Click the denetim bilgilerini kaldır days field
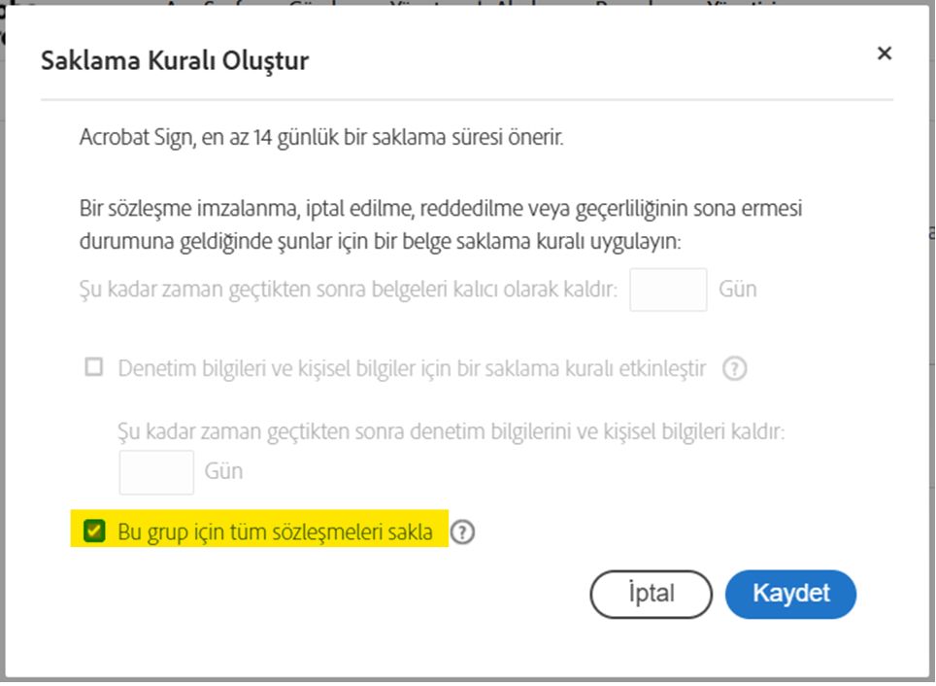 [x=156, y=471]
